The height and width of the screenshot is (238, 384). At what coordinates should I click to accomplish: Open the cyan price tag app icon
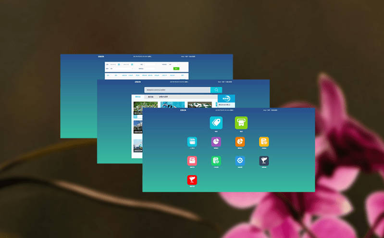click(216, 123)
